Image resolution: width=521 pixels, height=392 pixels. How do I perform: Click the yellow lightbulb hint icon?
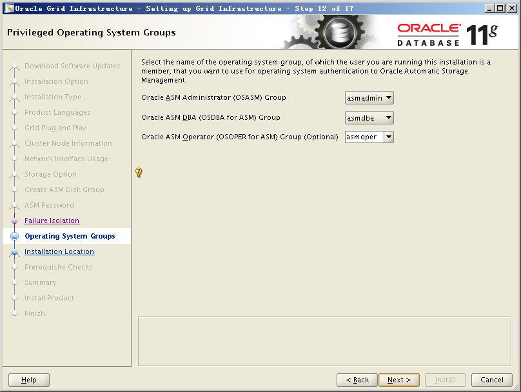[x=139, y=172]
